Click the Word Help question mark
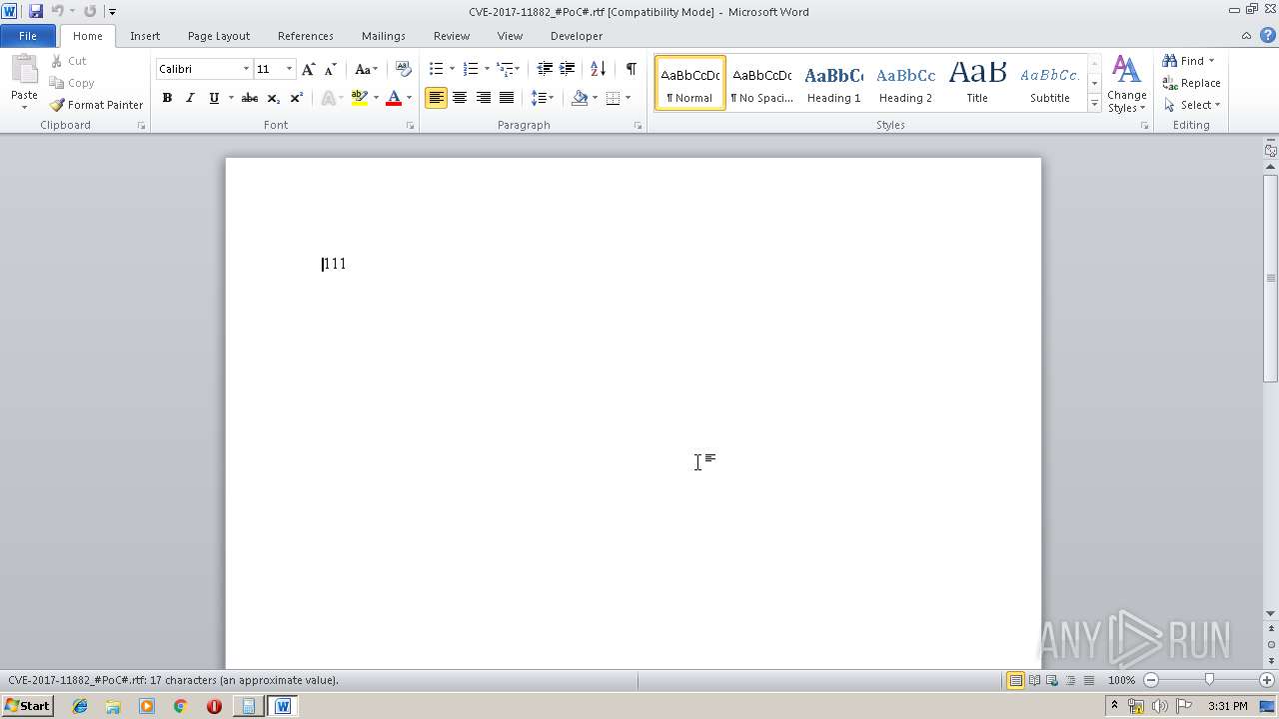This screenshot has width=1279, height=719. pyautogui.click(x=1267, y=36)
